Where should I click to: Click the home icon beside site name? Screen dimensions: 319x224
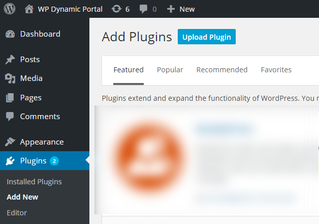coord(29,9)
